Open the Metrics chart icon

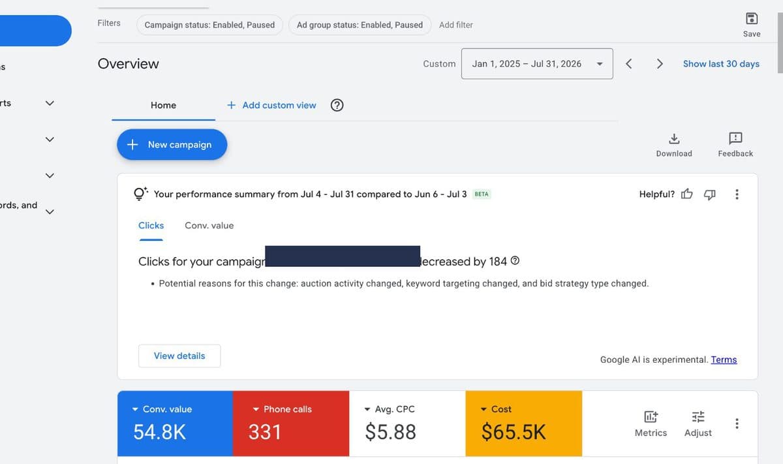(651, 416)
